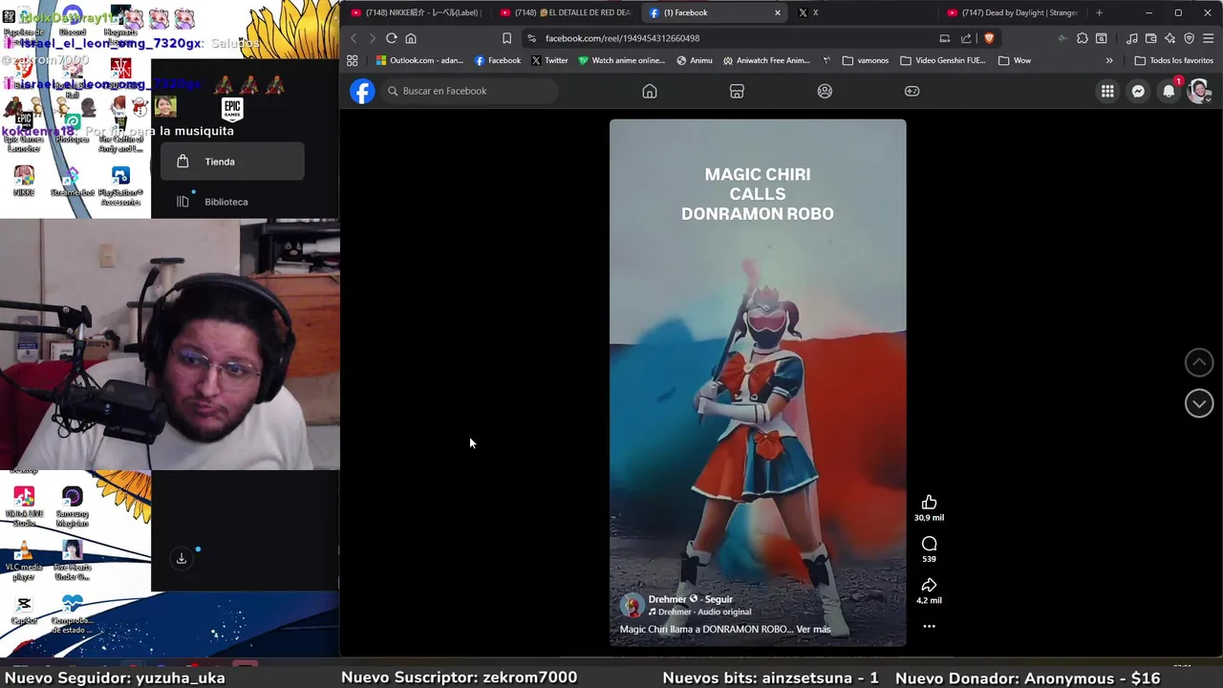
Task: Click the Epic Games launcher downloads icon
Action: [182, 558]
